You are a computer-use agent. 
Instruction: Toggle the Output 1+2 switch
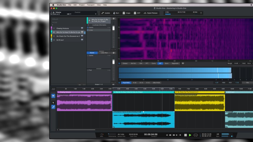(113, 84)
